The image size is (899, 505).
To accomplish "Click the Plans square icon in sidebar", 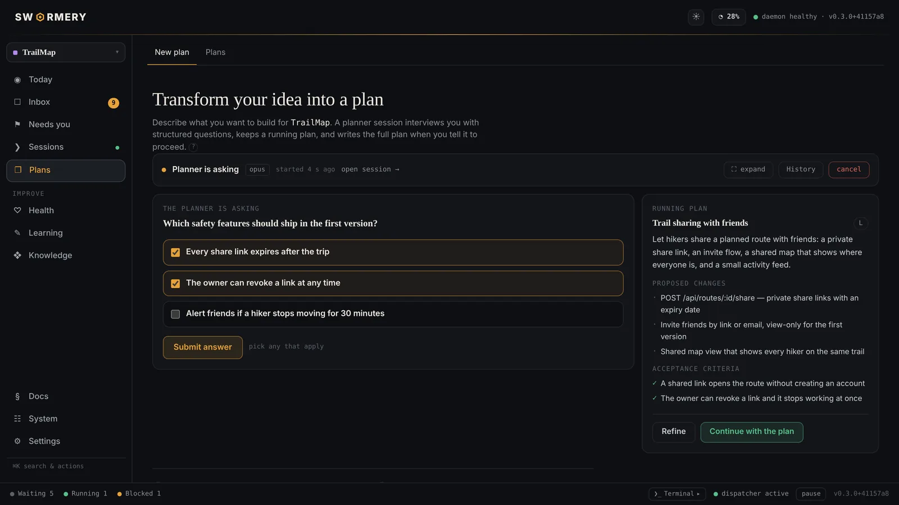I will tap(18, 169).
